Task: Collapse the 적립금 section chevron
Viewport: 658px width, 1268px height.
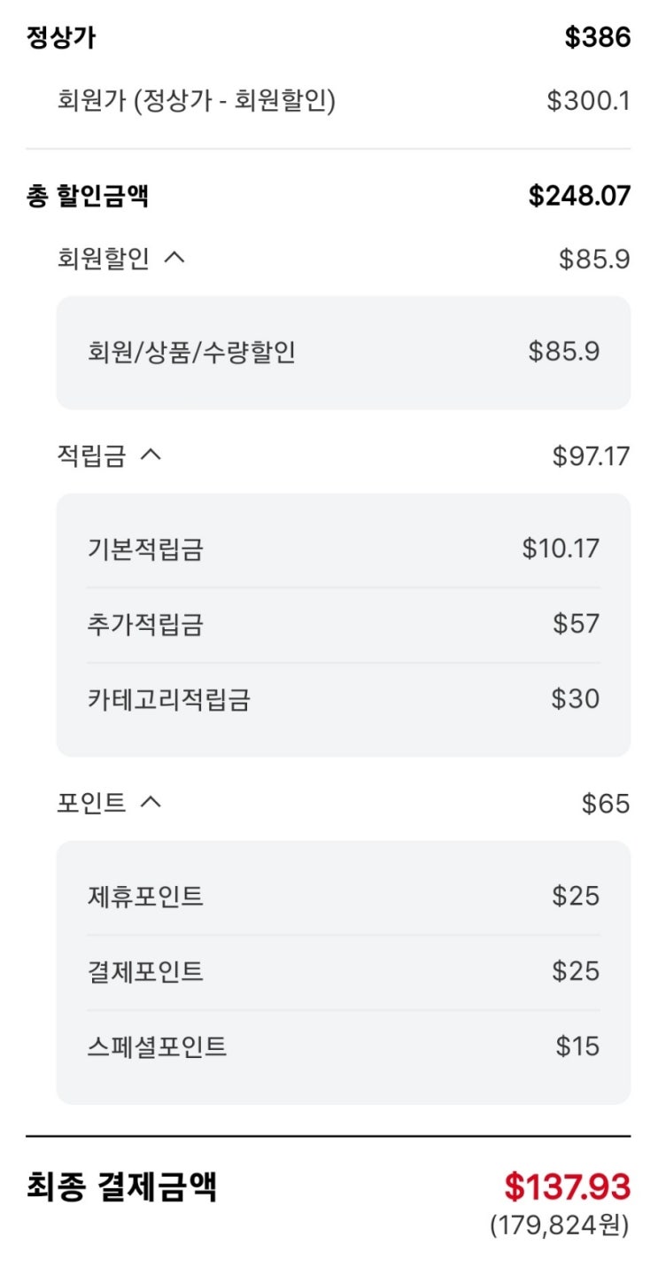Action: pyautogui.click(x=151, y=455)
